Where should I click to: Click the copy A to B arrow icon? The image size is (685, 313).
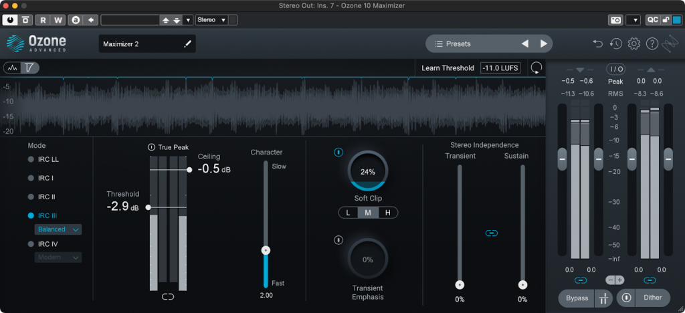point(90,19)
